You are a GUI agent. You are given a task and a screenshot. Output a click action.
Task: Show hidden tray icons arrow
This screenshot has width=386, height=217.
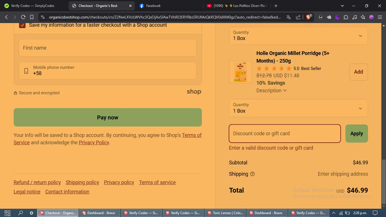334,213
